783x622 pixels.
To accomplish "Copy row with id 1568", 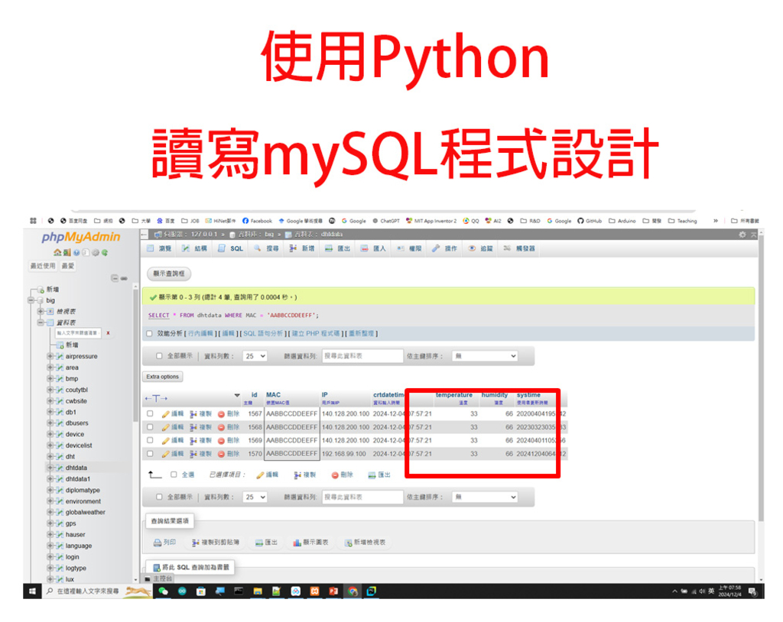I will (x=201, y=427).
